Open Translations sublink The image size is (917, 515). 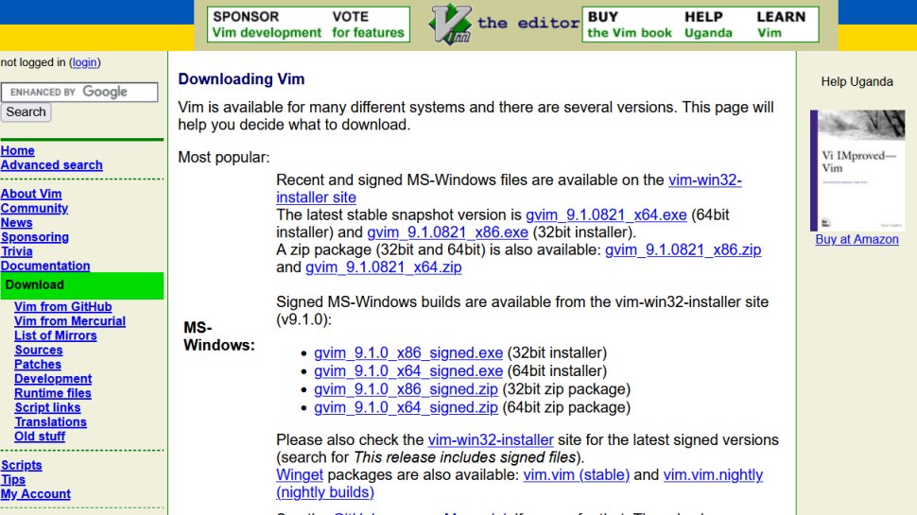click(x=50, y=421)
